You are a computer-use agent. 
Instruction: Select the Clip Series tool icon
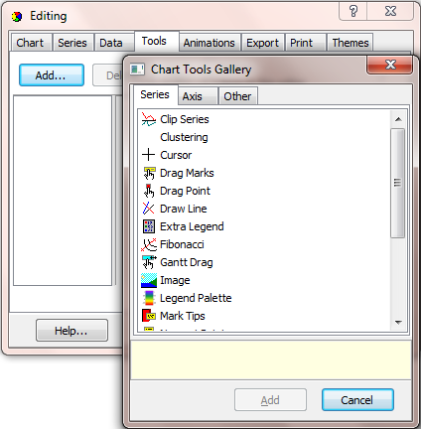[149, 119]
